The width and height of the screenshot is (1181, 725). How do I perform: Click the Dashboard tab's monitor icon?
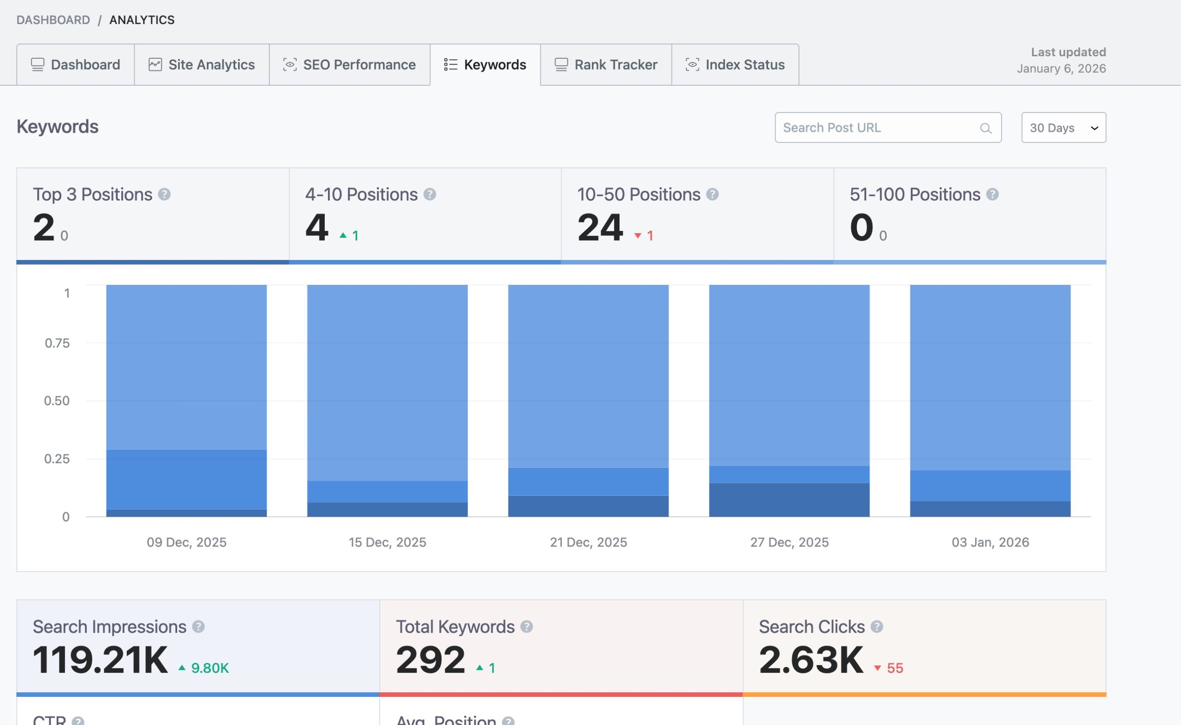37,64
